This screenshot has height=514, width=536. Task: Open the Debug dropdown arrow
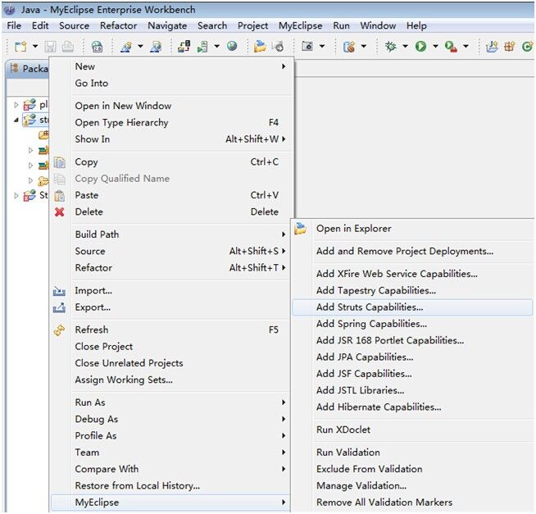click(405, 46)
